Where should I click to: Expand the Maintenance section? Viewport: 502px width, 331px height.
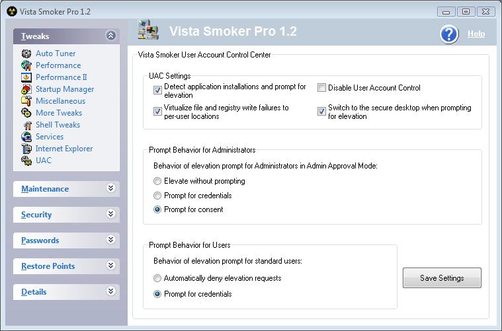click(110, 188)
